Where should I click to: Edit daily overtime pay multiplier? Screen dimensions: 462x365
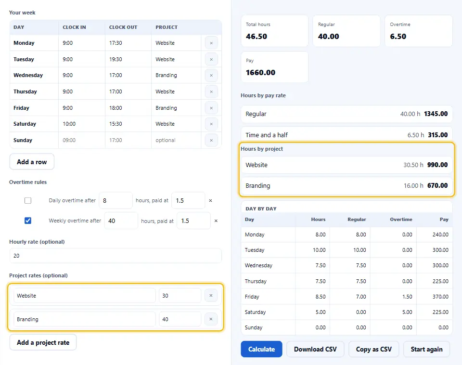click(x=188, y=200)
